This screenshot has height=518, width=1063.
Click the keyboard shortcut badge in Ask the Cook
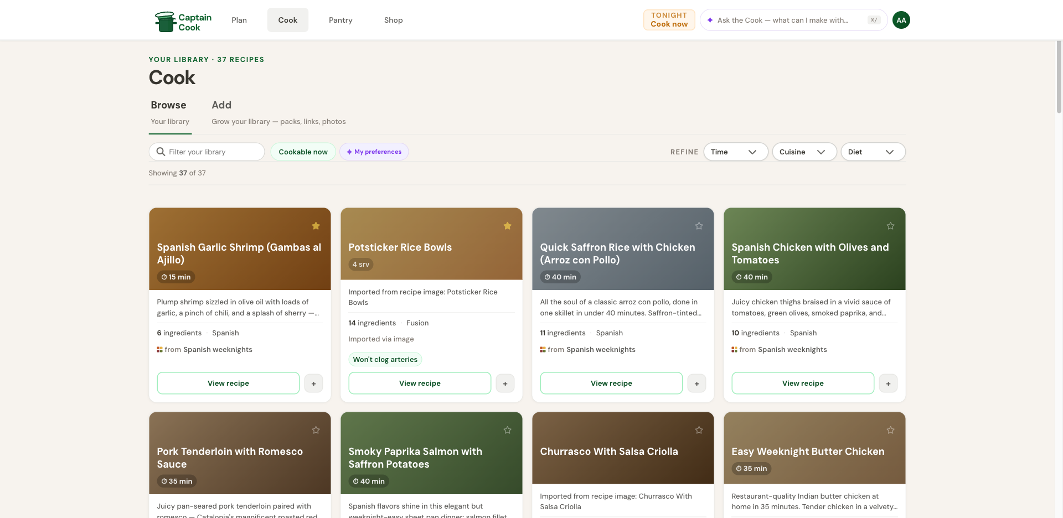874,20
